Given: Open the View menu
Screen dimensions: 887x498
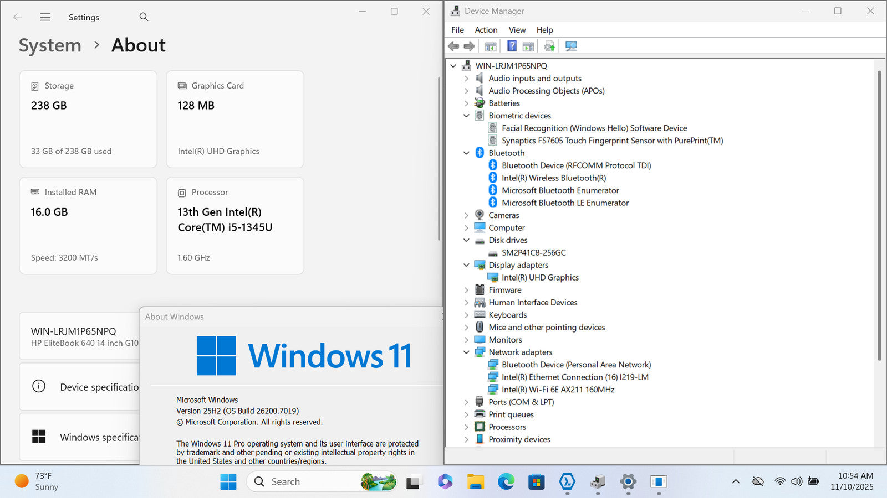Looking at the screenshot, I should (517, 30).
